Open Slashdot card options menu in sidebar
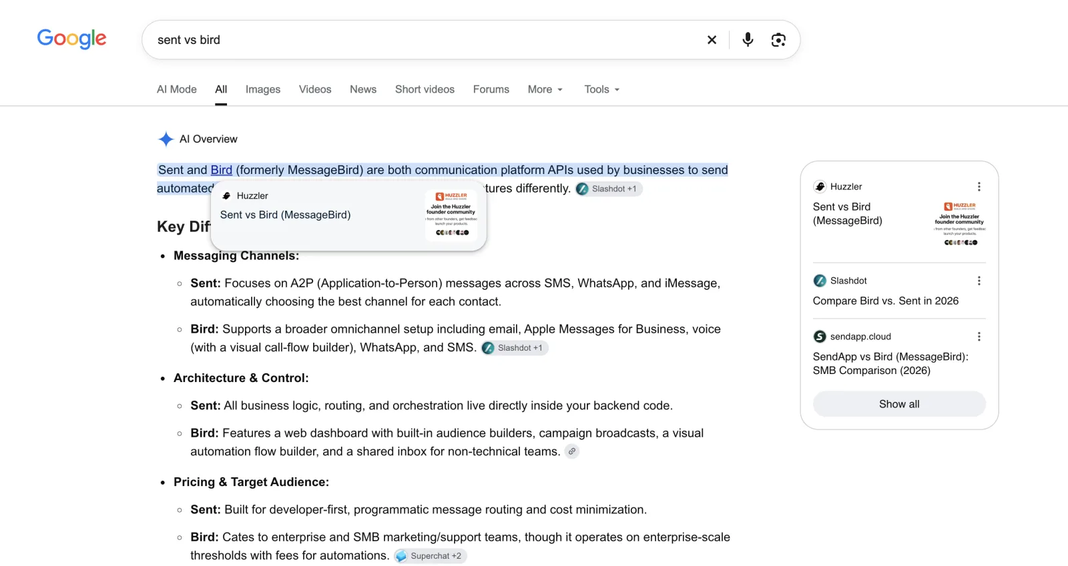Image resolution: width=1068 pixels, height=566 pixels. 979,281
